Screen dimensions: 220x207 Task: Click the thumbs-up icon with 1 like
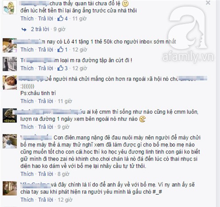60,50
